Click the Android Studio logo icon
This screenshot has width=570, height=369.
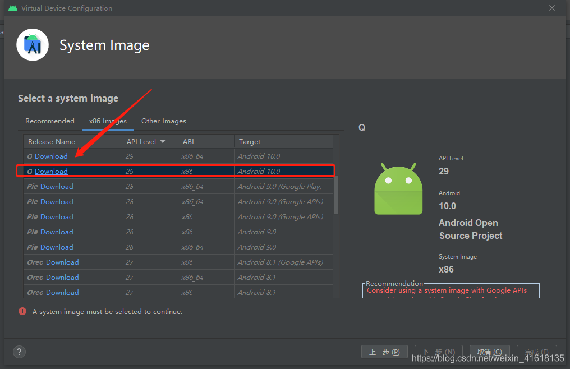33,45
